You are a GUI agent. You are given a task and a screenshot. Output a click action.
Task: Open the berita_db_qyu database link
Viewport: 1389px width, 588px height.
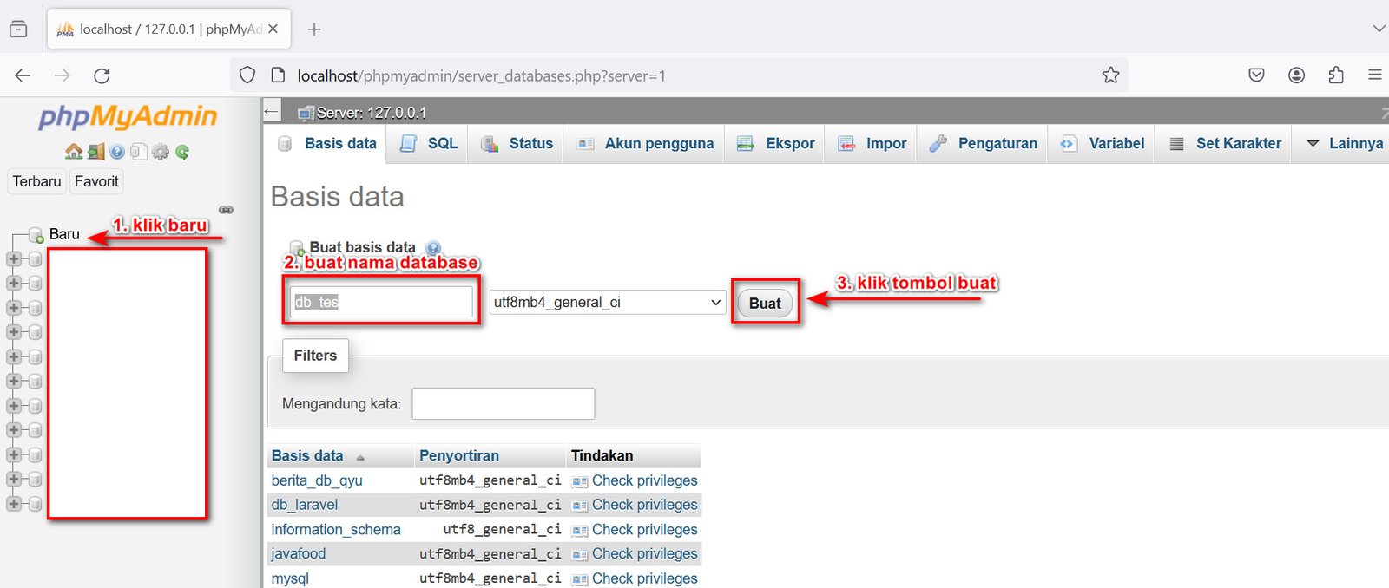point(317,480)
